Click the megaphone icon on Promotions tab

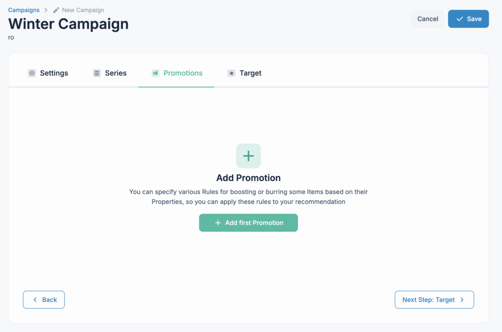pos(155,73)
